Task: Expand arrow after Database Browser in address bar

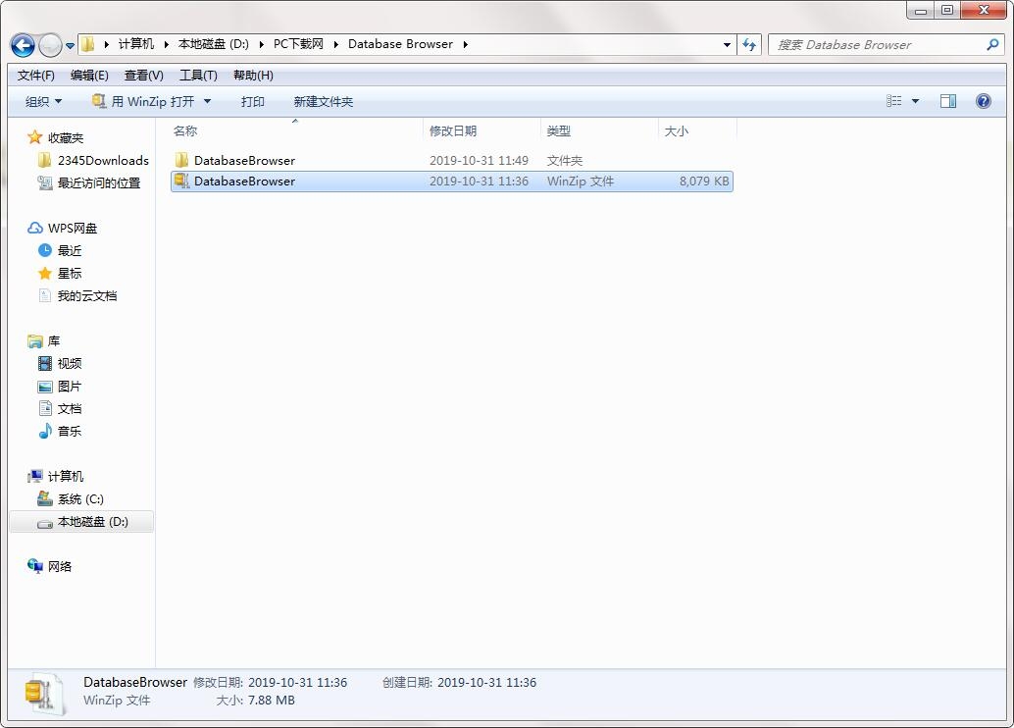Action: 465,44
